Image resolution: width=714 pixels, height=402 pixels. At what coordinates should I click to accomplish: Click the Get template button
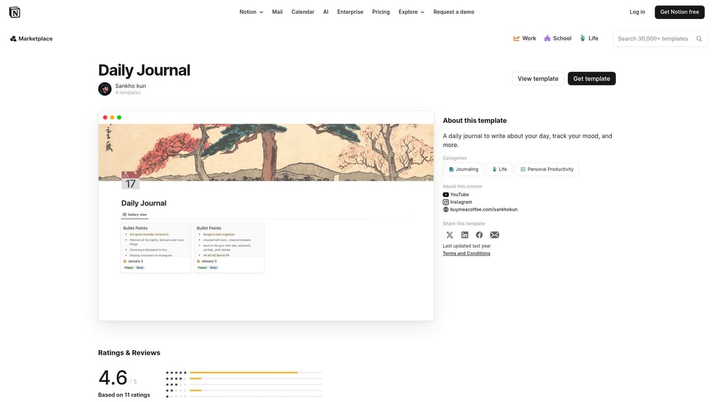click(x=591, y=78)
